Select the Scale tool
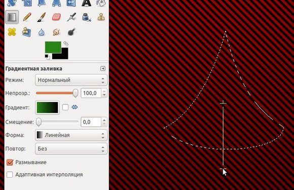This screenshot has height=190, width=294. tap(27, 3)
